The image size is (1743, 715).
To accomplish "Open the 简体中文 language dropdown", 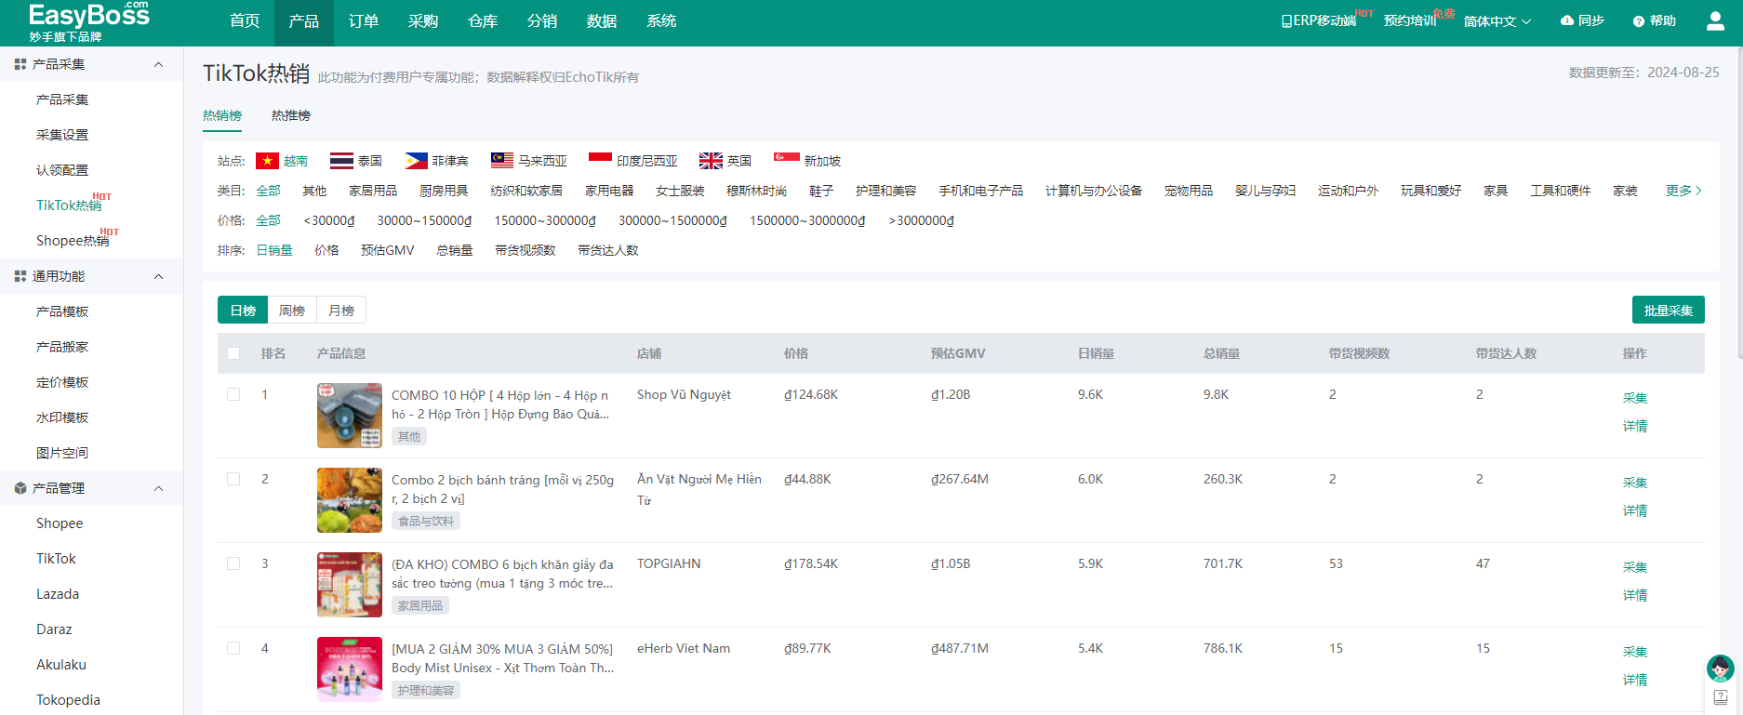I will tap(1497, 21).
